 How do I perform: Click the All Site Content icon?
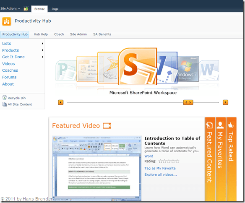click(x=5, y=104)
